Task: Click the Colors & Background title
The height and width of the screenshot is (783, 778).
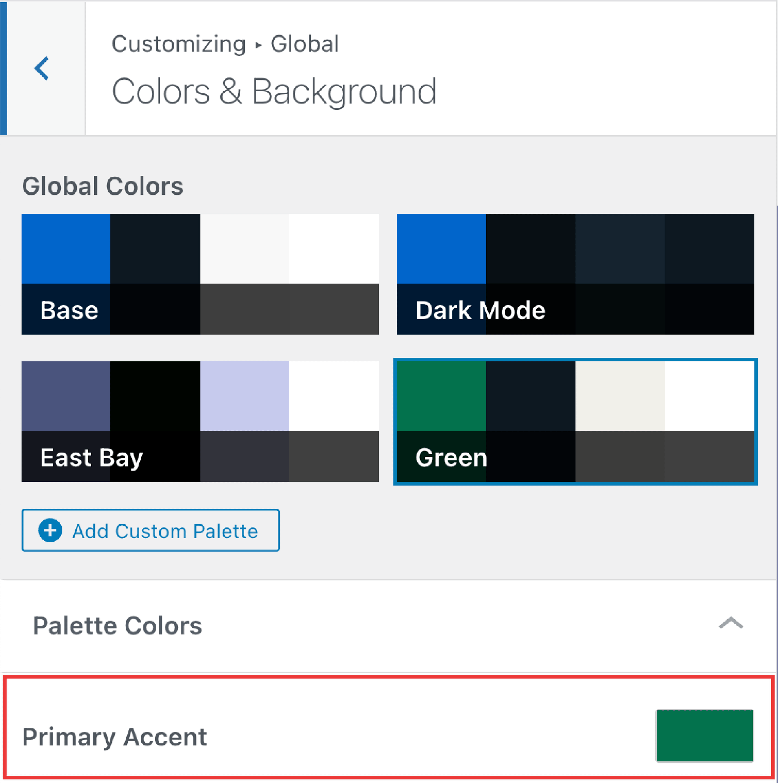Action: [x=274, y=91]
